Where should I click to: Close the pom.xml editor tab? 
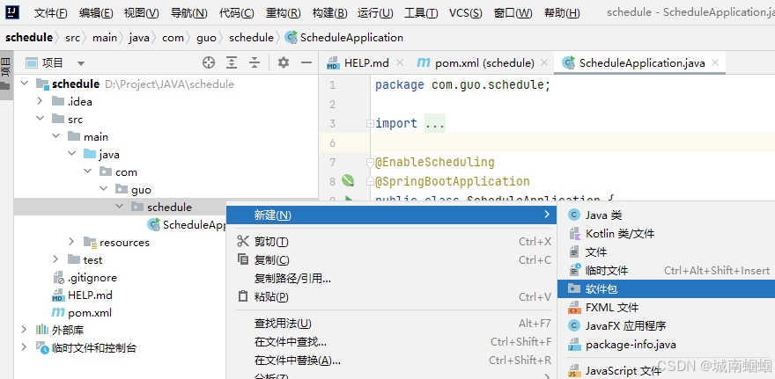544,62
